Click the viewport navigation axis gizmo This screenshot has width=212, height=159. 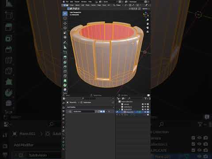tap(146, 14)
